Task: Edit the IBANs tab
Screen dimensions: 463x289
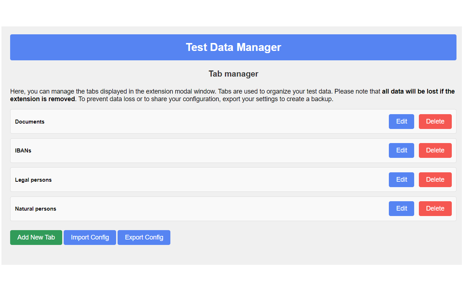Action: click(401, 150)
